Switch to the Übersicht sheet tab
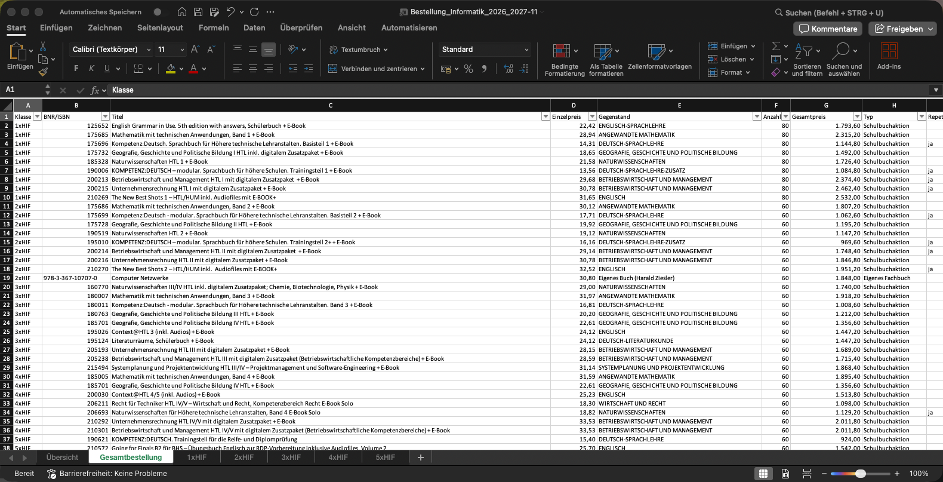This screenshot has height=482, width=943. pos(62,458)
